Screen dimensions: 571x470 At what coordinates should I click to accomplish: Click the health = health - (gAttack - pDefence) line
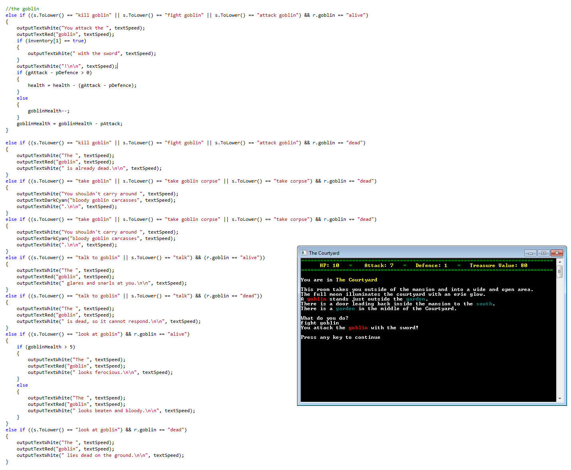click(x=82, y=85)
